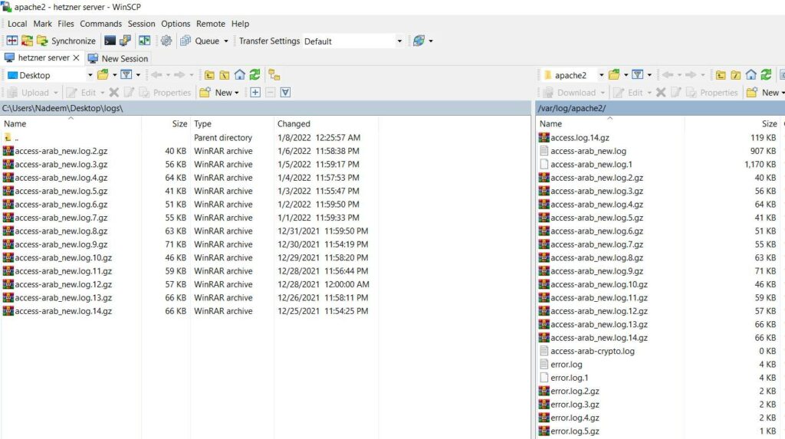Open the Transfer Settings Default combo box
This screenshot has height=439, width=785.
click(353, 41)
